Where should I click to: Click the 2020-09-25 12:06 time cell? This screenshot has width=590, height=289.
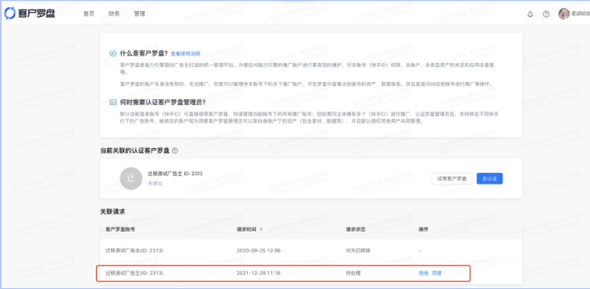tap(259, 250)
